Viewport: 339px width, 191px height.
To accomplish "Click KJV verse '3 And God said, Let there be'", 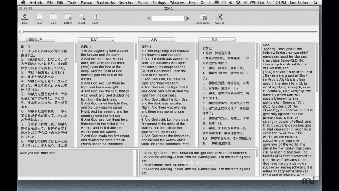I will (x=103, y=83).
